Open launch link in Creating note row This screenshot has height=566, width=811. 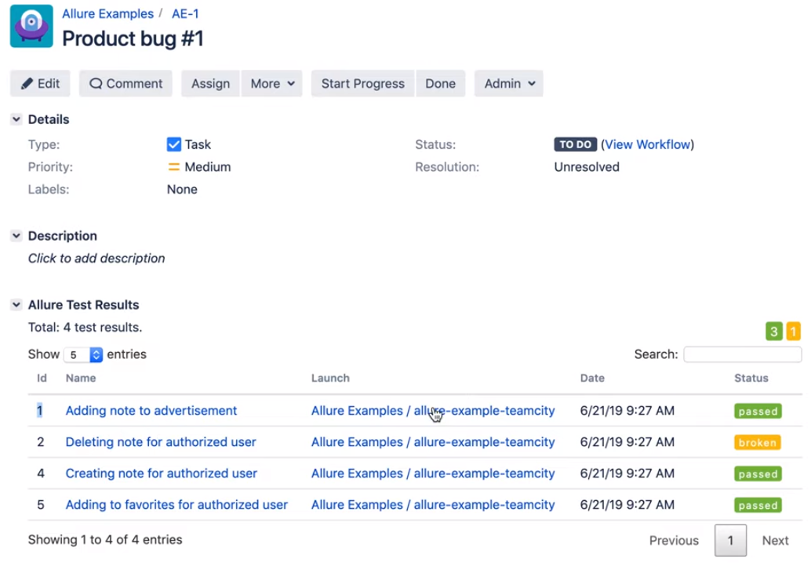[x=433, y=473]
